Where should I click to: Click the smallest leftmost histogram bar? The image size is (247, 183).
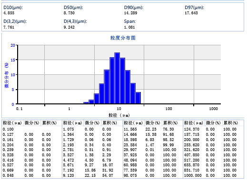click(86, 103)
